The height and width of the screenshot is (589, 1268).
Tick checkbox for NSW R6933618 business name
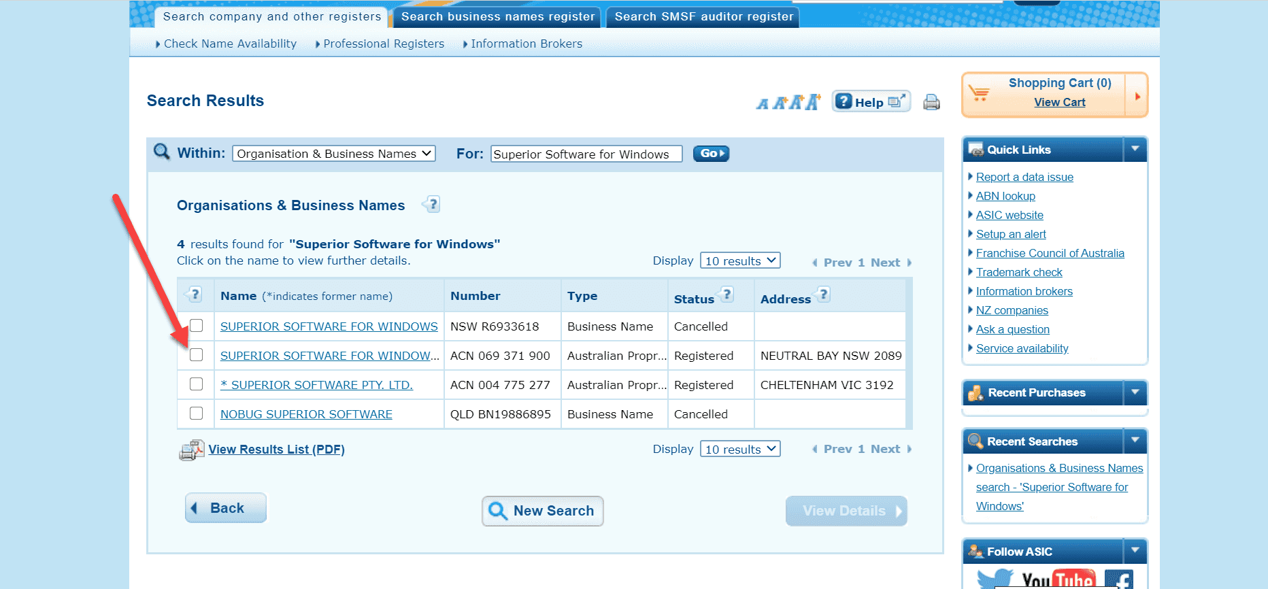coord(197,326)
